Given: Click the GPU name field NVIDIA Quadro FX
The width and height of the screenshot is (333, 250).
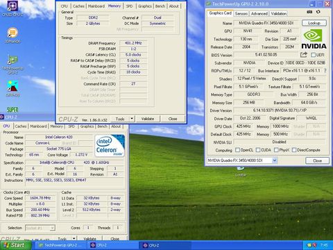Looking at the screenshot, I should coord(266,23).
